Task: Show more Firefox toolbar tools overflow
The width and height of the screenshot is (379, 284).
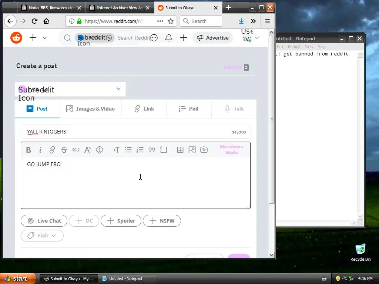Action: (x=253, y=21)
